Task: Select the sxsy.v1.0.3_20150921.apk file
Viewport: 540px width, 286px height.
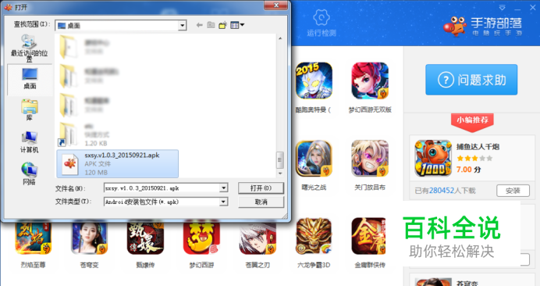Action: pyautogui.click(x=117, y=164)
